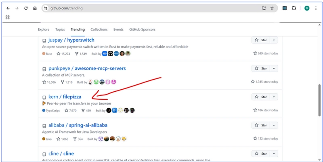Click the '186 stars today' text
The width and height of the screenshot is (323, 162).
click(266, 110)
